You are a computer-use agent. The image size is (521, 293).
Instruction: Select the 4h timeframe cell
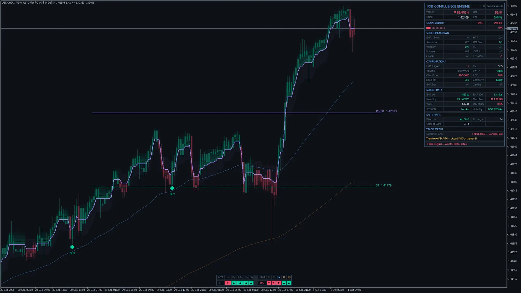pyautogui.click(x=251, y=277)
